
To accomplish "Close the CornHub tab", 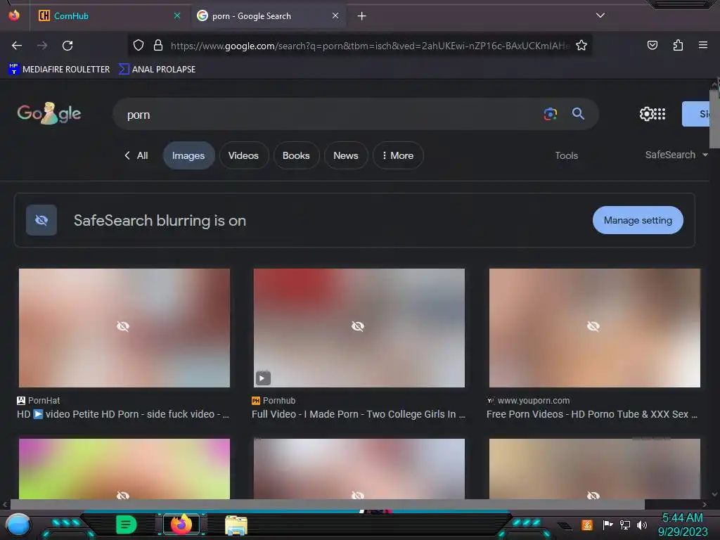I will click(177, 15).
